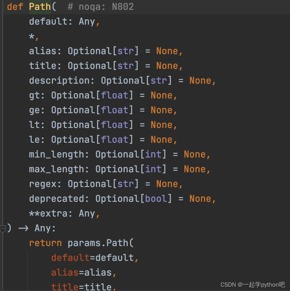290x291 pixels.
Task: Click the '**extra: Any,' line
Action: click(x=65, y=213)
